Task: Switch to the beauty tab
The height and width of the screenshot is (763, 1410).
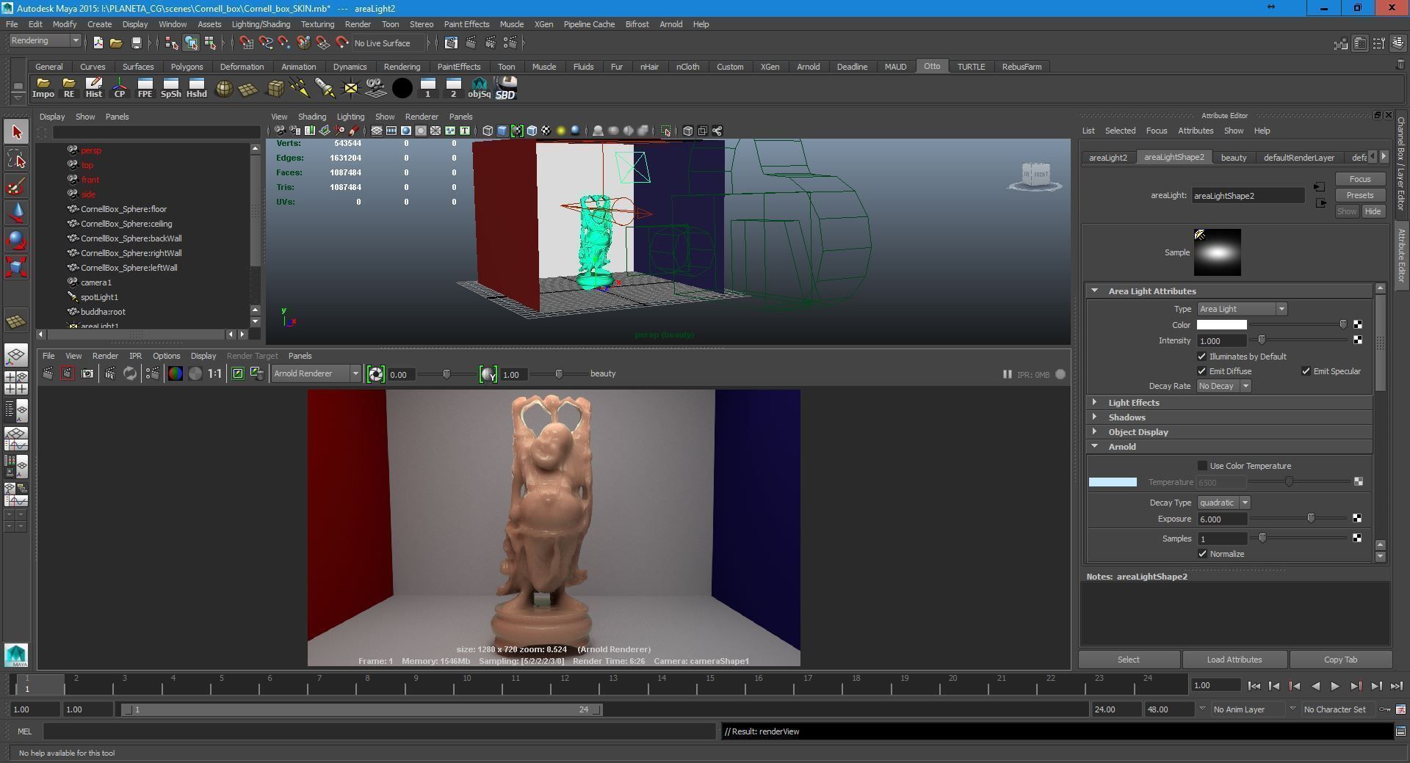Action: pos(1233,157)
